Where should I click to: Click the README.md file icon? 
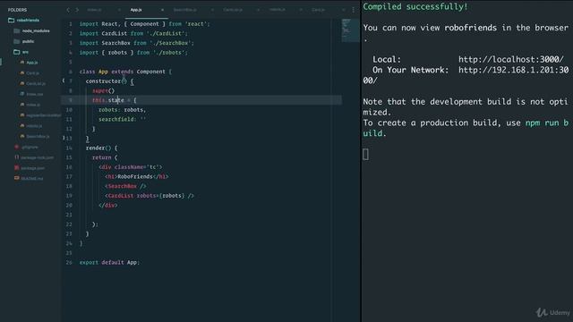(17, 178)
